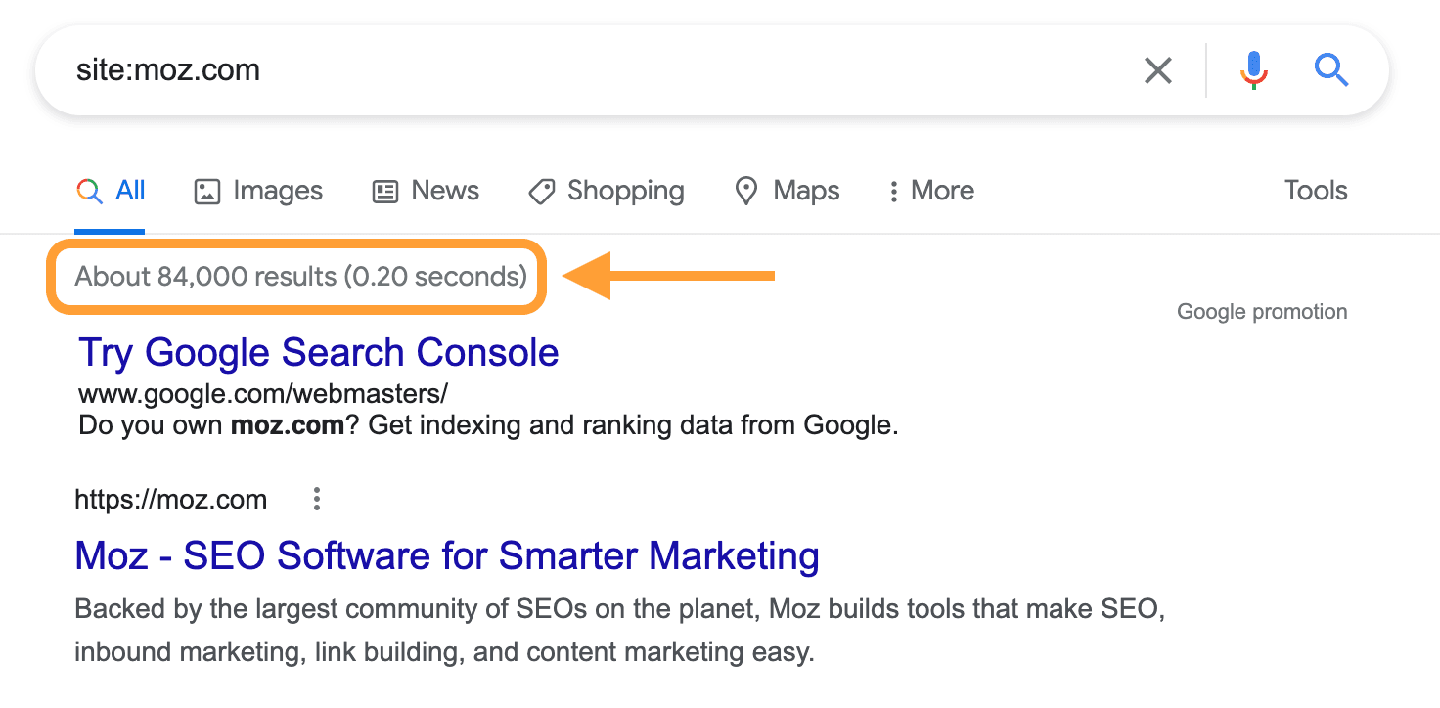
Task: Click the News tab newspaper icon
Action: 387,191
